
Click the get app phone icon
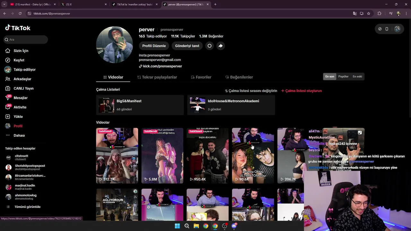coord(387,29)
